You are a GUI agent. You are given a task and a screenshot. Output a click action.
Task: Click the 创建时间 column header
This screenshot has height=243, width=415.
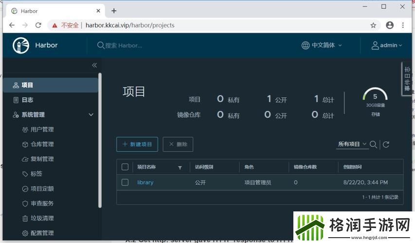point(352,167)
